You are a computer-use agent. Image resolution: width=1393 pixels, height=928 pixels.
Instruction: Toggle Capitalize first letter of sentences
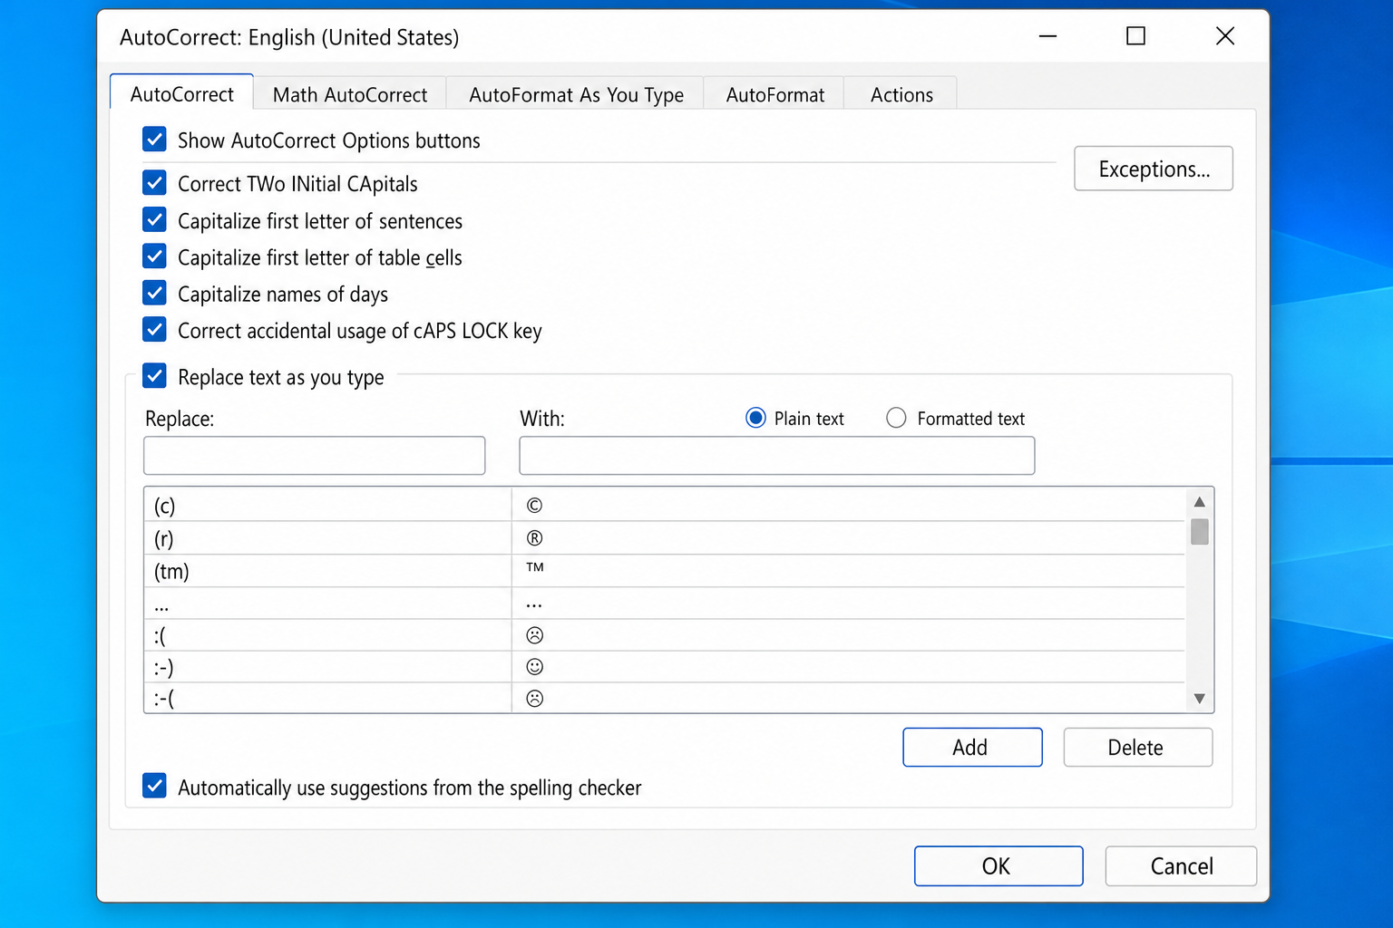155,220
